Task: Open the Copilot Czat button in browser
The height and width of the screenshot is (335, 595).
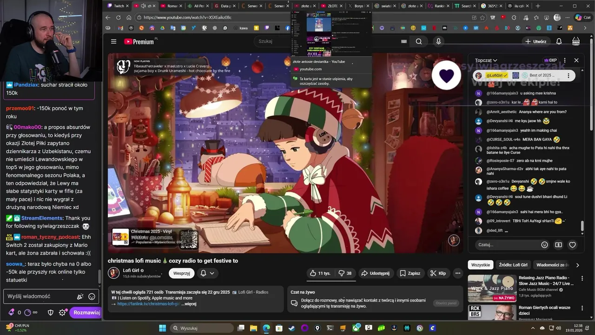Action: pos(582,18)
